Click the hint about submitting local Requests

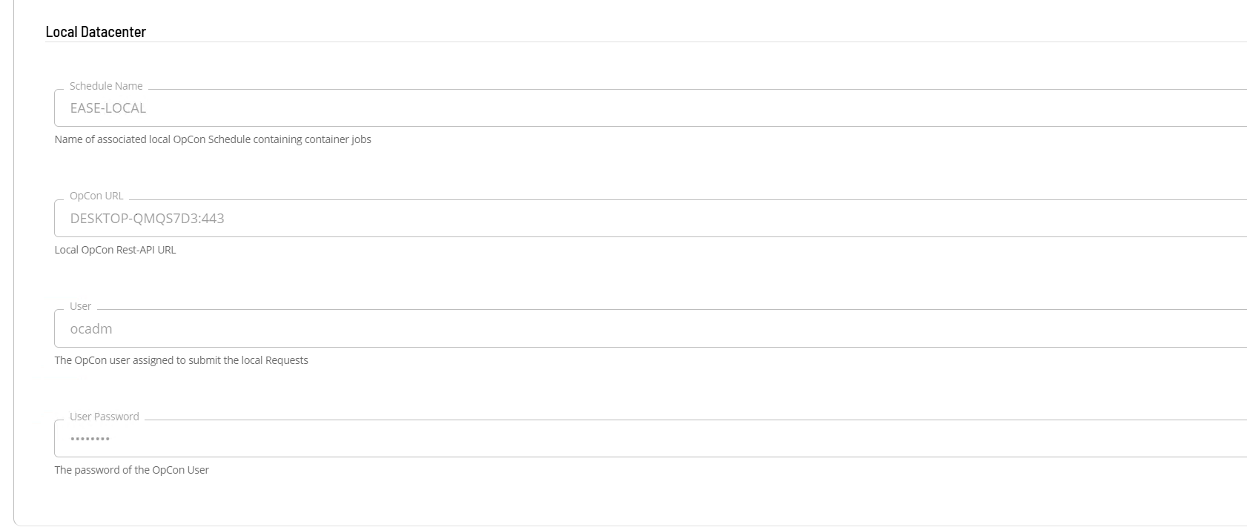181,360
